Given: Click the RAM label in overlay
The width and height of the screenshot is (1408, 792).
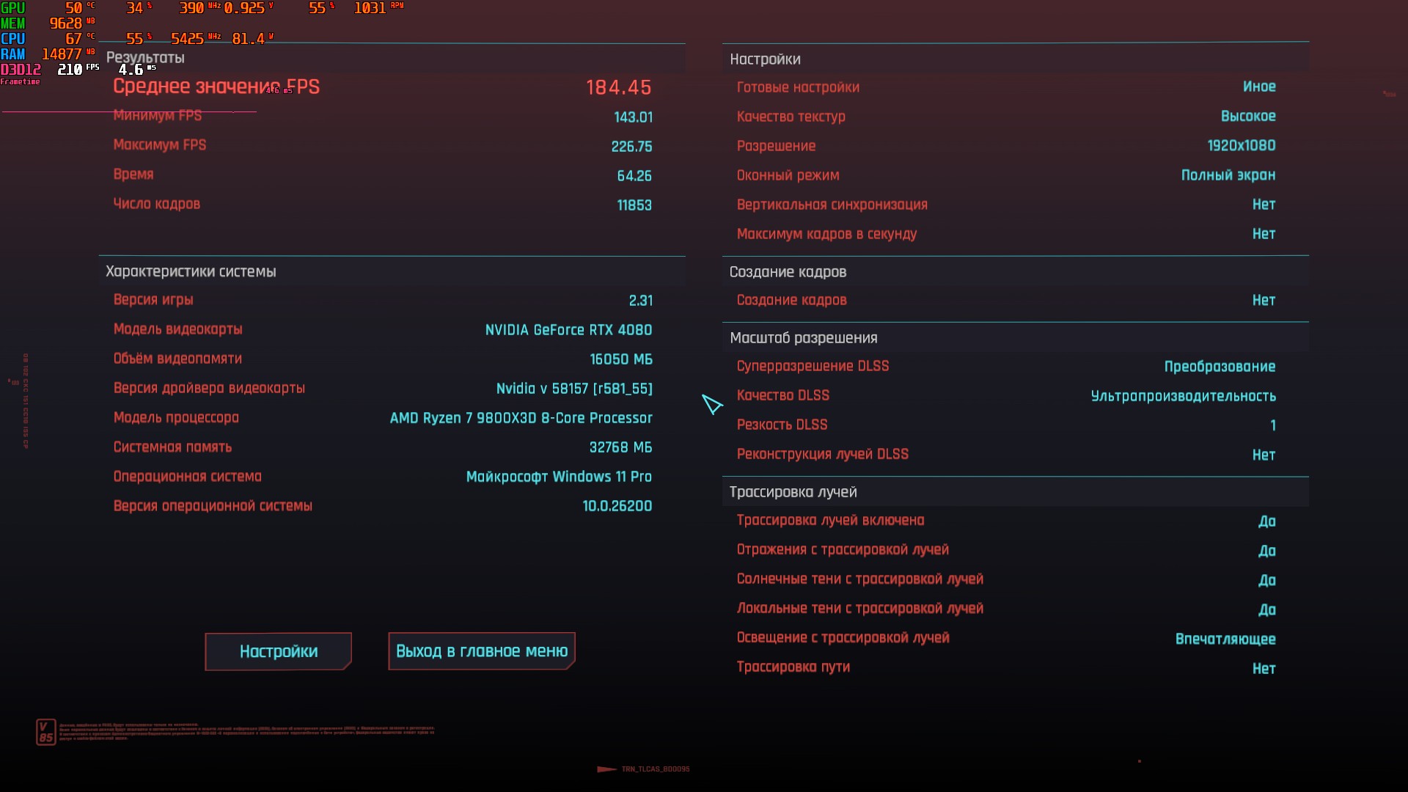Looking at the screenshot, I should [x=13, y=54].
